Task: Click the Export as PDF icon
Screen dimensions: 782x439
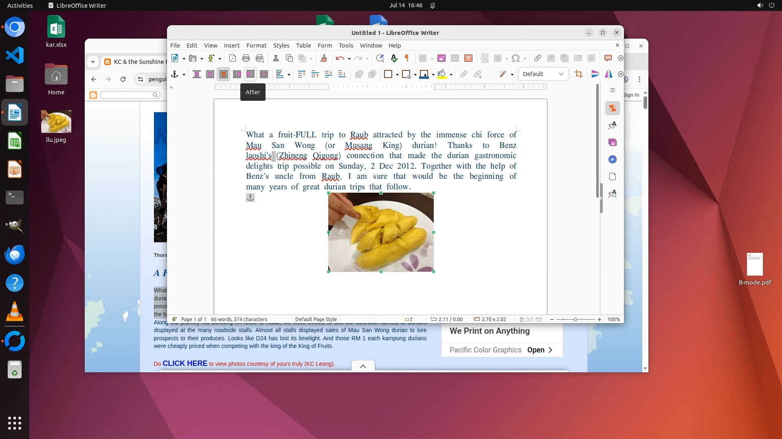Action: tap(233, 59)
